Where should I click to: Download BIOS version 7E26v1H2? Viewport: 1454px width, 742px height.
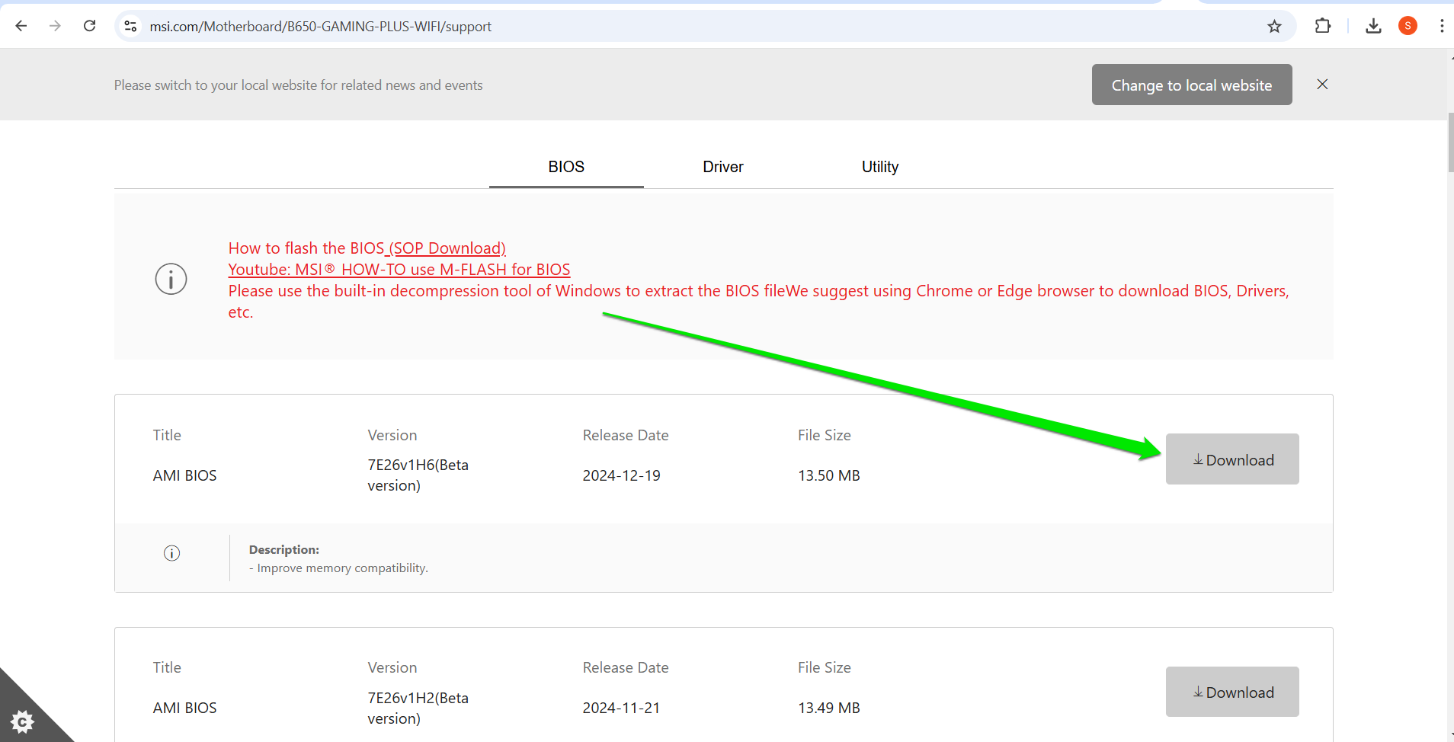coord(1232,692)
